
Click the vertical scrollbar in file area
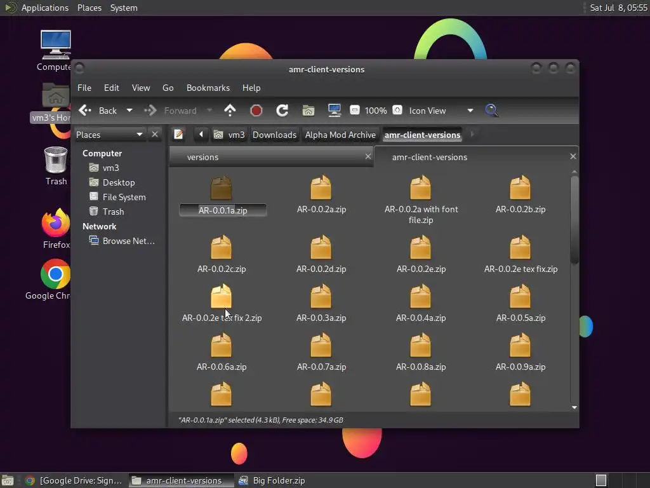574,219
